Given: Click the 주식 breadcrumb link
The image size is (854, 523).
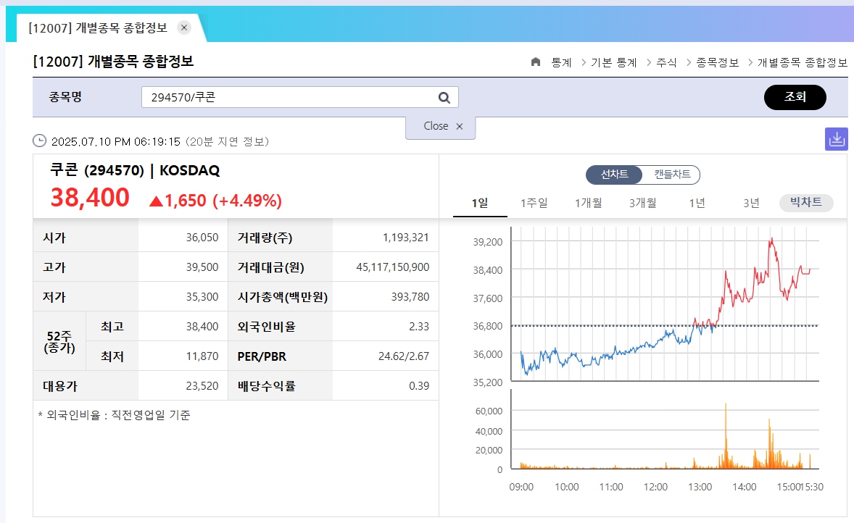Looking at the screenshot, I should click(x=667, y=62).
